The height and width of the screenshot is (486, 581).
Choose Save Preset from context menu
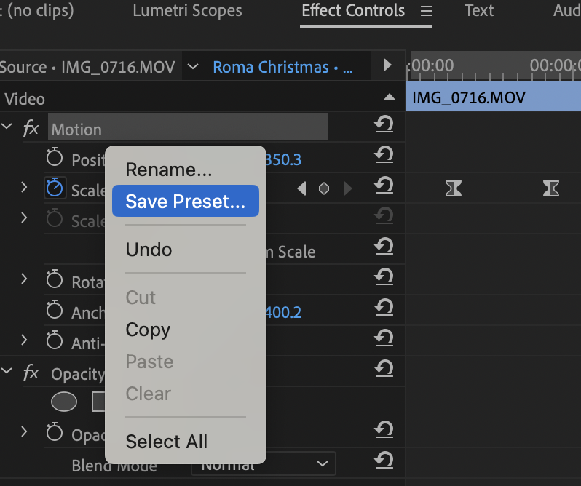(185, 202)
